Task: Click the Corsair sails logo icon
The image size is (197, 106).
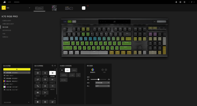Action: pos(5,2)
